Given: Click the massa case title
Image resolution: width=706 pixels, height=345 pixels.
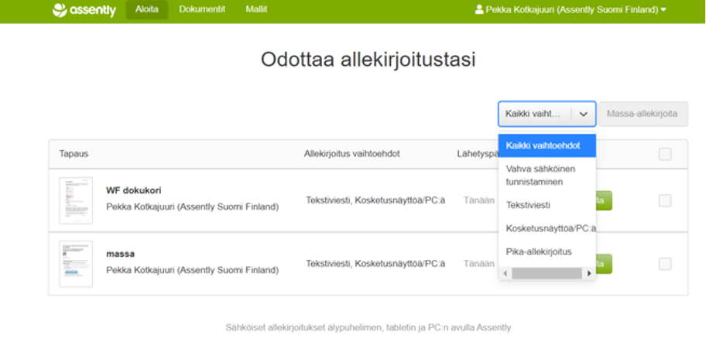Looking at the screenshot, I should (x=120, y=254).
